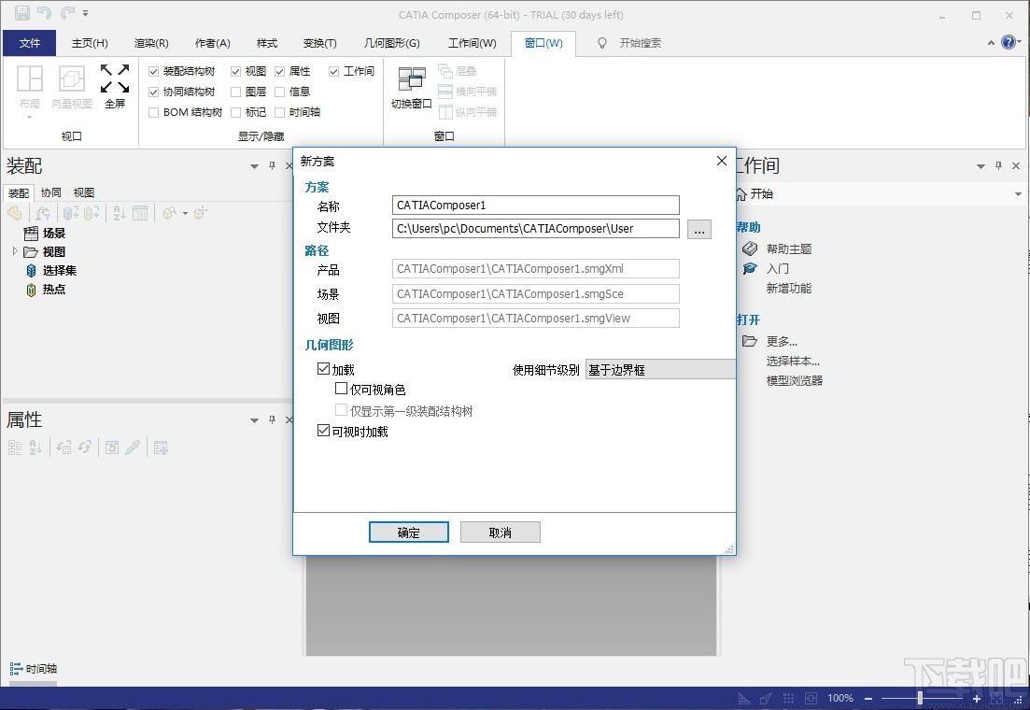Image resolution: width=1030 pixels, height=710 pixels.
Task: Switch to the 渲染 ribbon tab
Action: (x=150, y=42)
